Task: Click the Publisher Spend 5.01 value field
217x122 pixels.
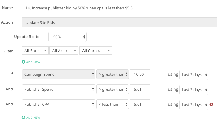Action: (140, 89)
